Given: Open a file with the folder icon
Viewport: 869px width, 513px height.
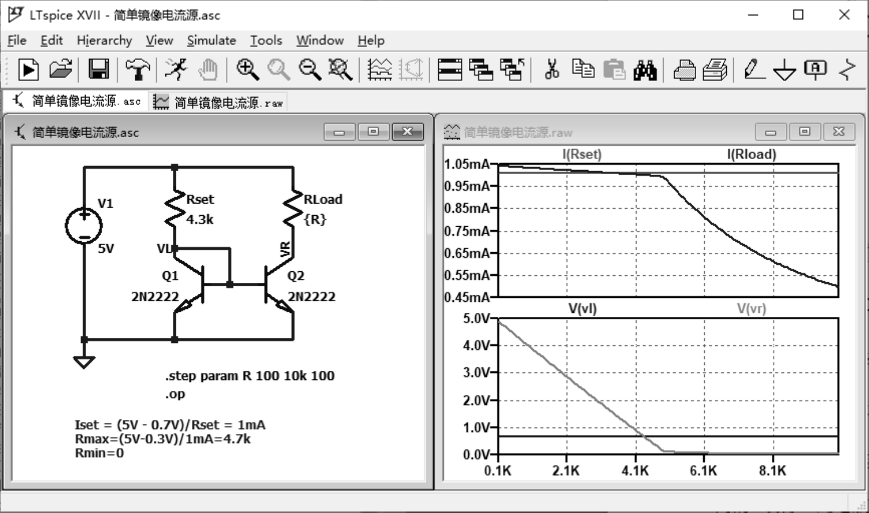Looking at the screenshot, I should point(61,70).
